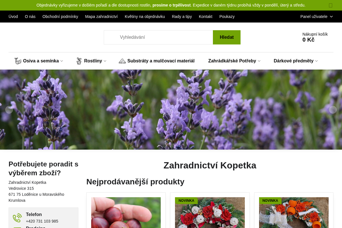The height and width of the screenshot is (228, 342).
Task: Click the soil pile icon beside Substráty
Action: point(122,61)
